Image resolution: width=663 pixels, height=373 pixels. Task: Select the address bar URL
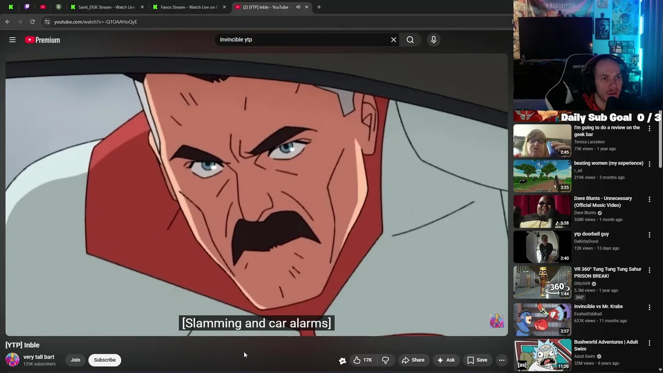[x=95, y=22]
